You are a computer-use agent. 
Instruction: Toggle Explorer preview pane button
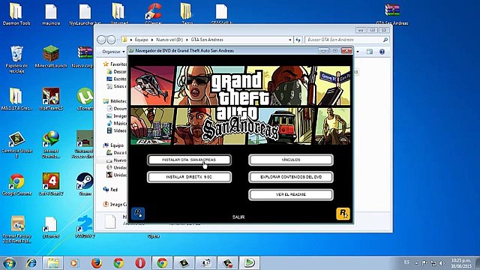[370, 52]
